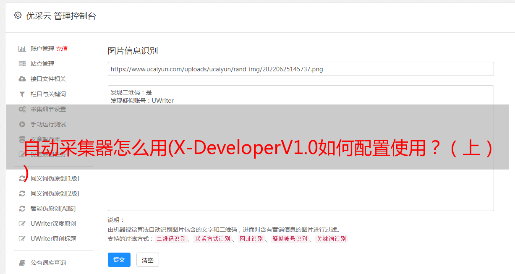This screenshot has width=515, height=274.
Task: Click the result line 发现二维码：是
Action: click(x=131, y=92)
